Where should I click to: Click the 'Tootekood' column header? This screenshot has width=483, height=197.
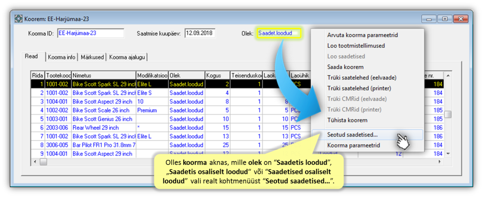[x=58, y=76]
